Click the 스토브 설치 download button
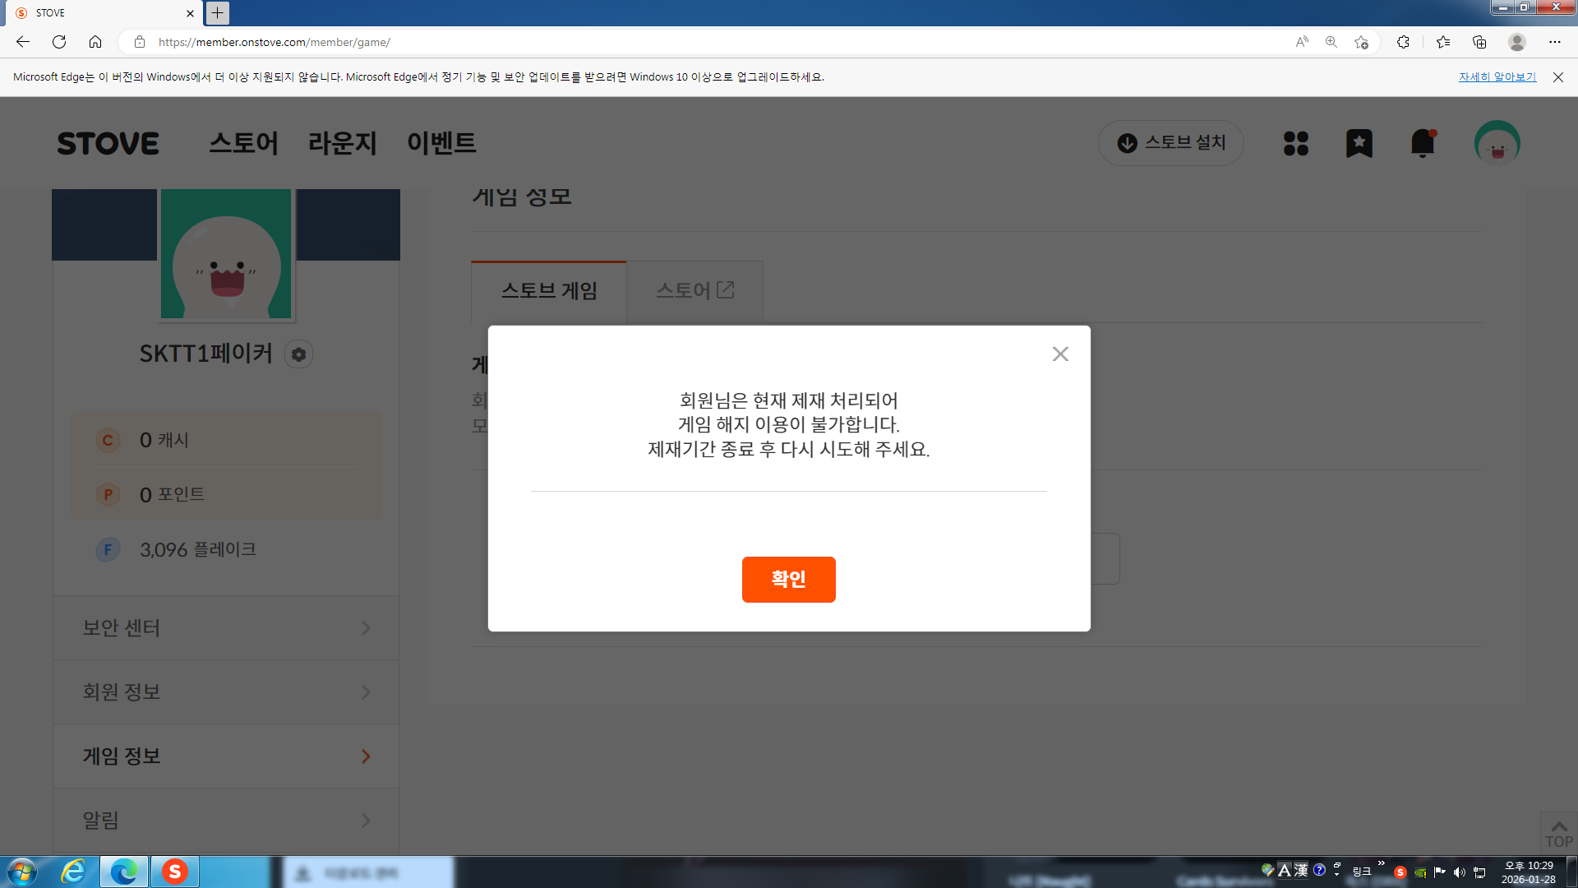 click(x=1170, y=143)
